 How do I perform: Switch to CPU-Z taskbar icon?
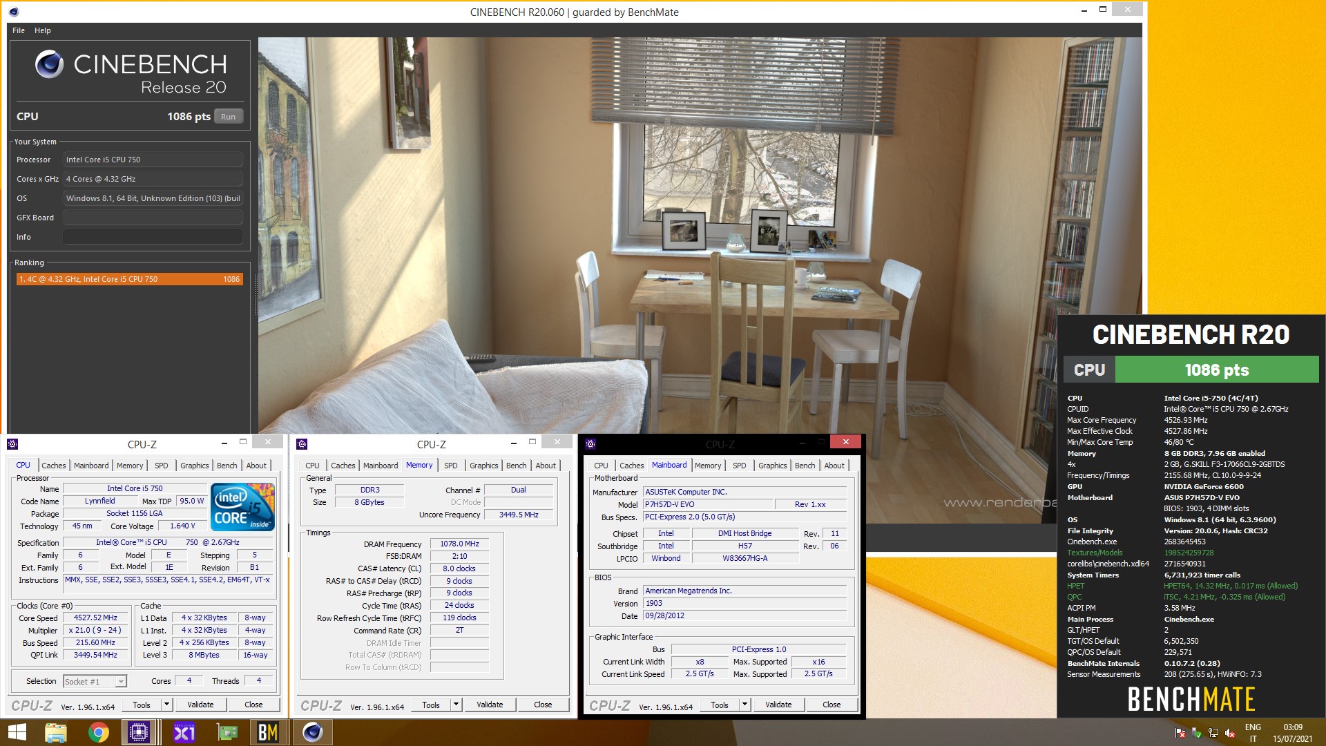(x=138, y=732)
